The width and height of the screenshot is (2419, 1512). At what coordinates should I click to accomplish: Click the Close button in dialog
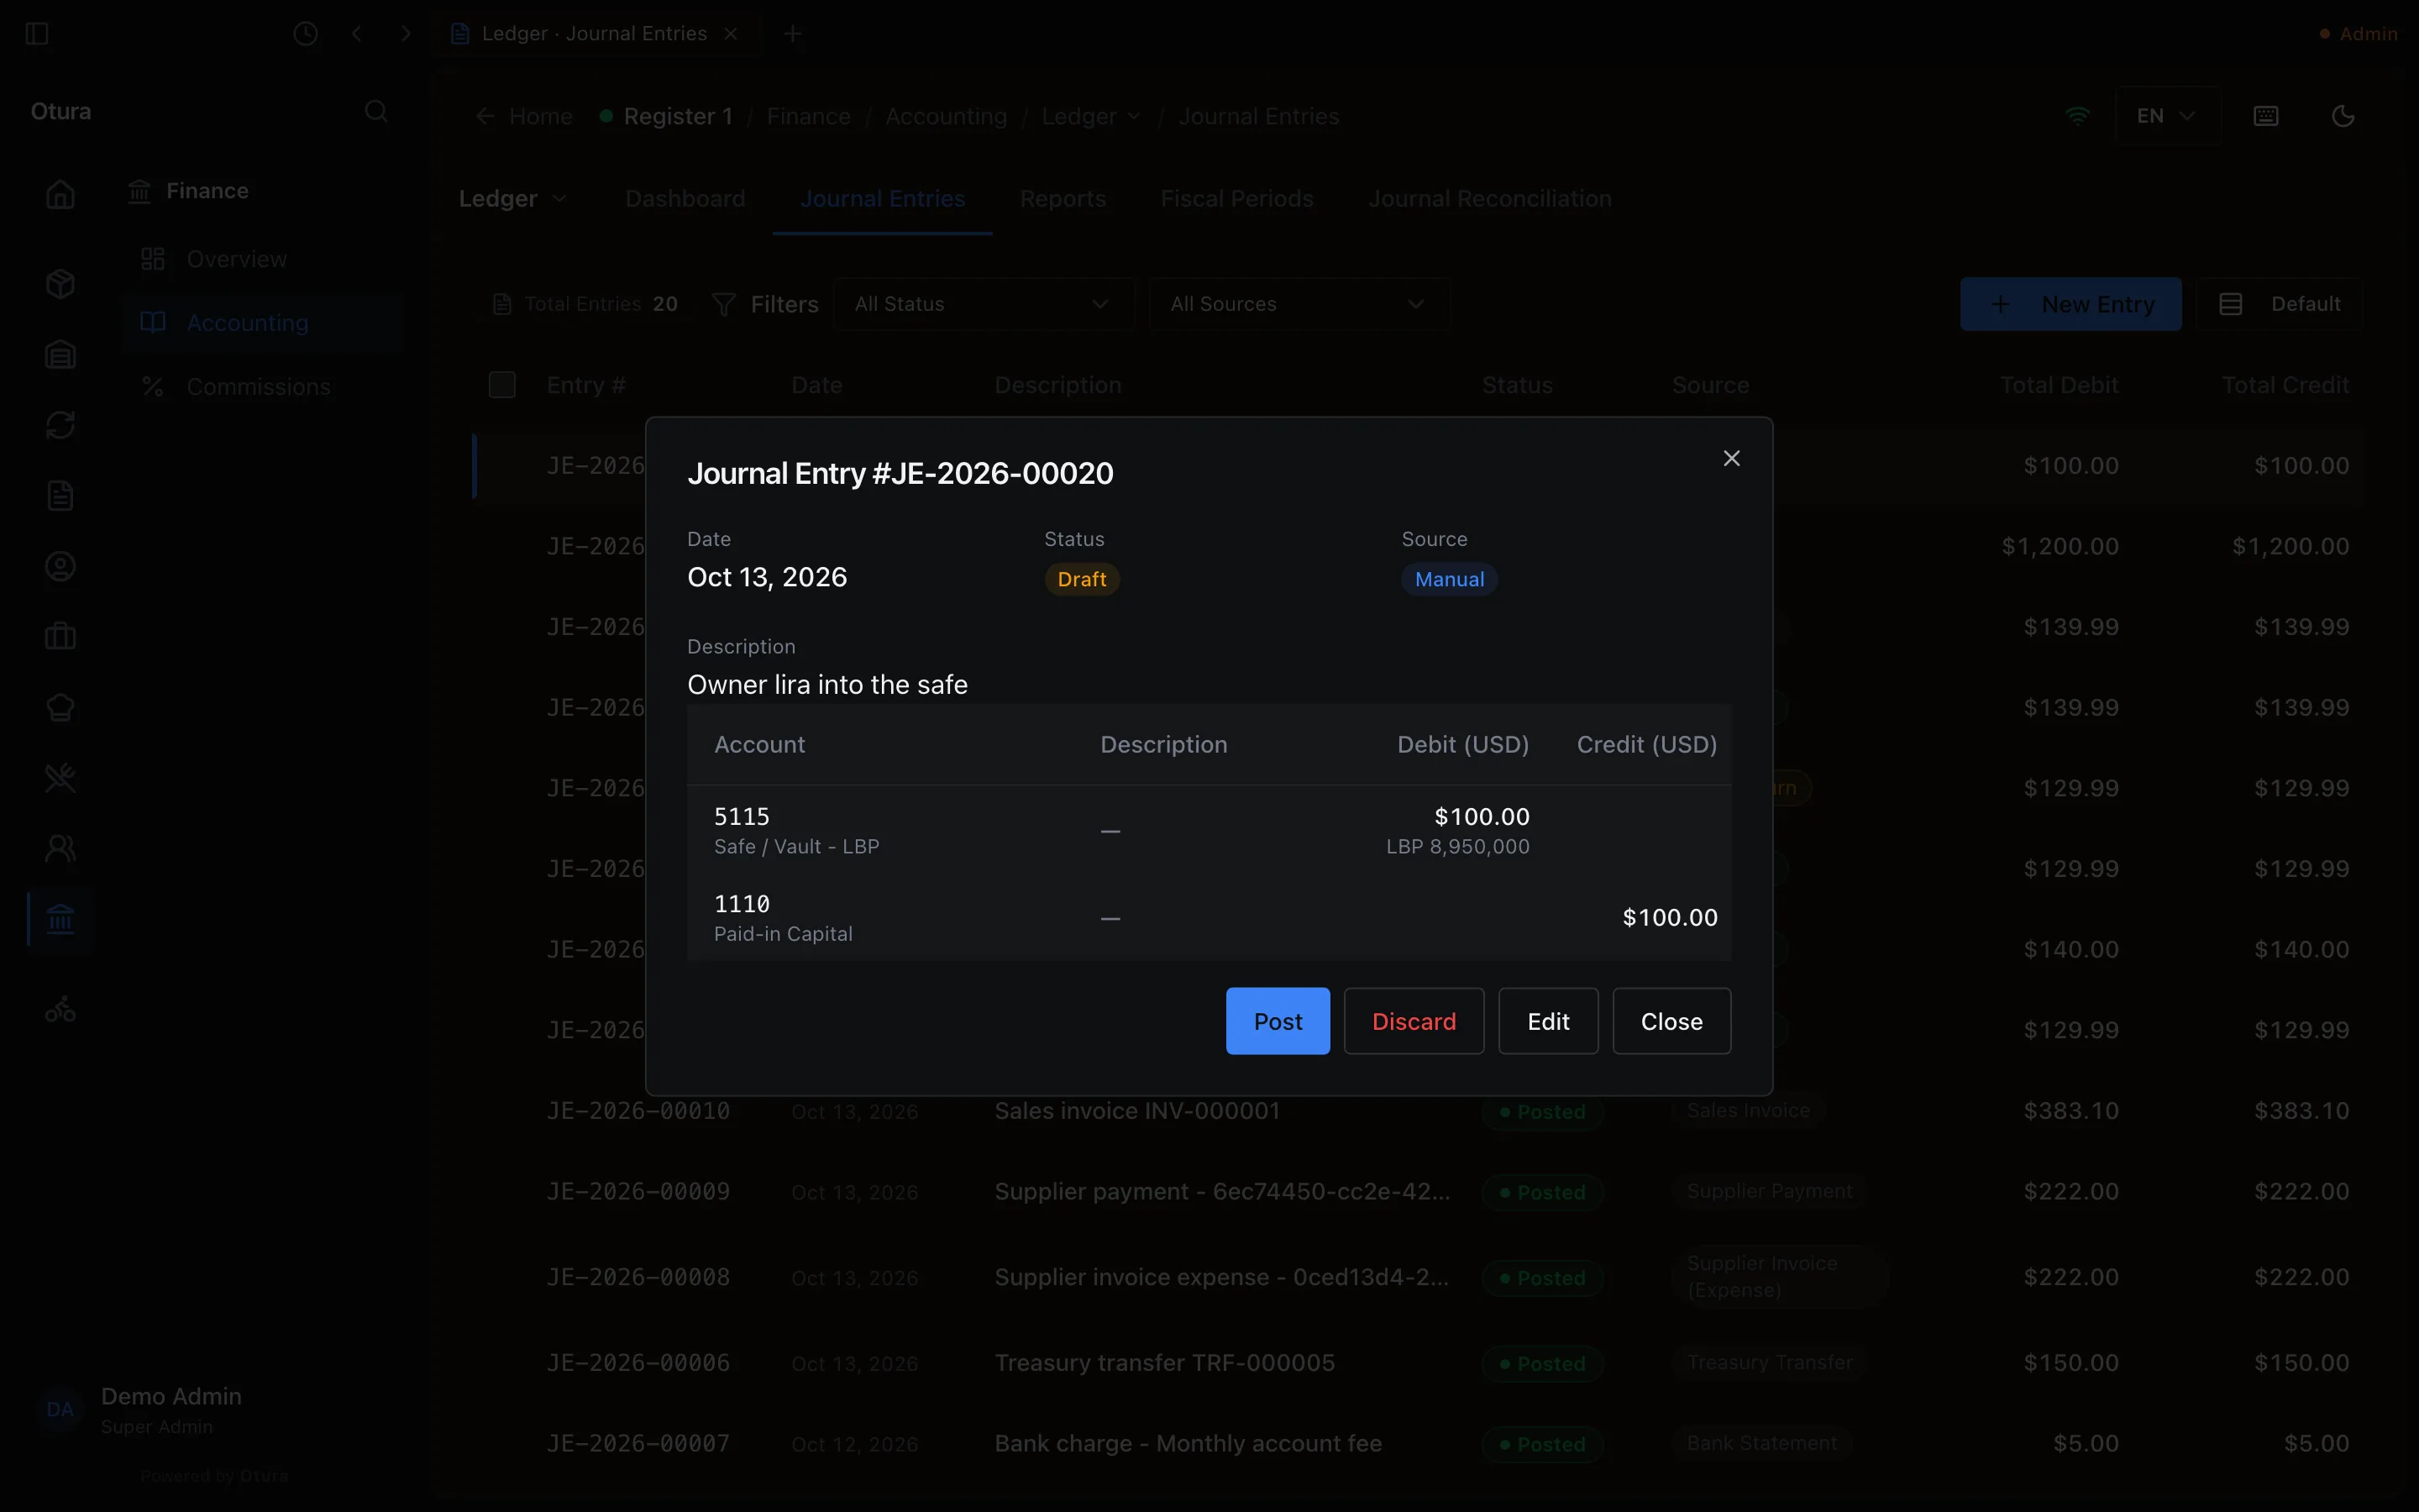[1671, 1021]
